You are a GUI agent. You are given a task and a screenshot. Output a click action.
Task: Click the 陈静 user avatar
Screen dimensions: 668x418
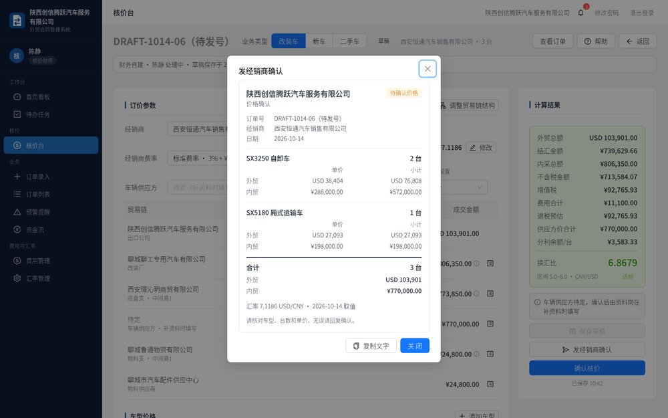point(17,56)
